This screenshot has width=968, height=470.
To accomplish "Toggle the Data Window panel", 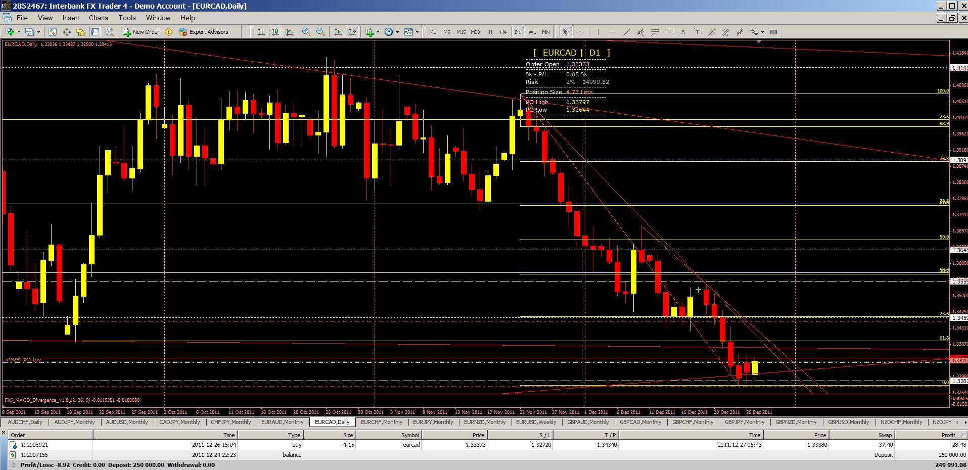I will tap(67, 32).
